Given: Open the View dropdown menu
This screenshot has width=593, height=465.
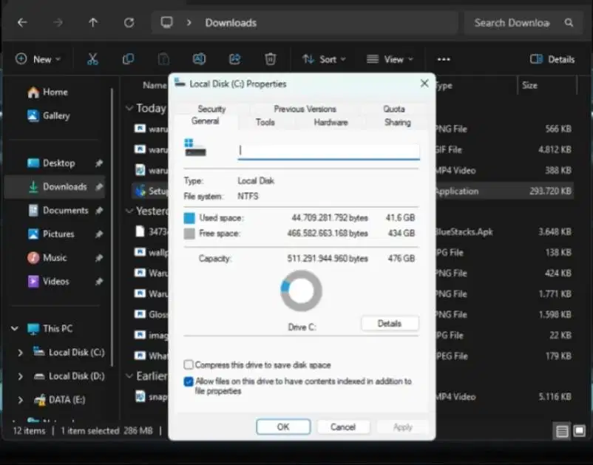Looking at the screenshot, I should click(390, 59).
